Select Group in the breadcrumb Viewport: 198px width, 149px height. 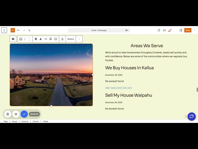[15, 121]
